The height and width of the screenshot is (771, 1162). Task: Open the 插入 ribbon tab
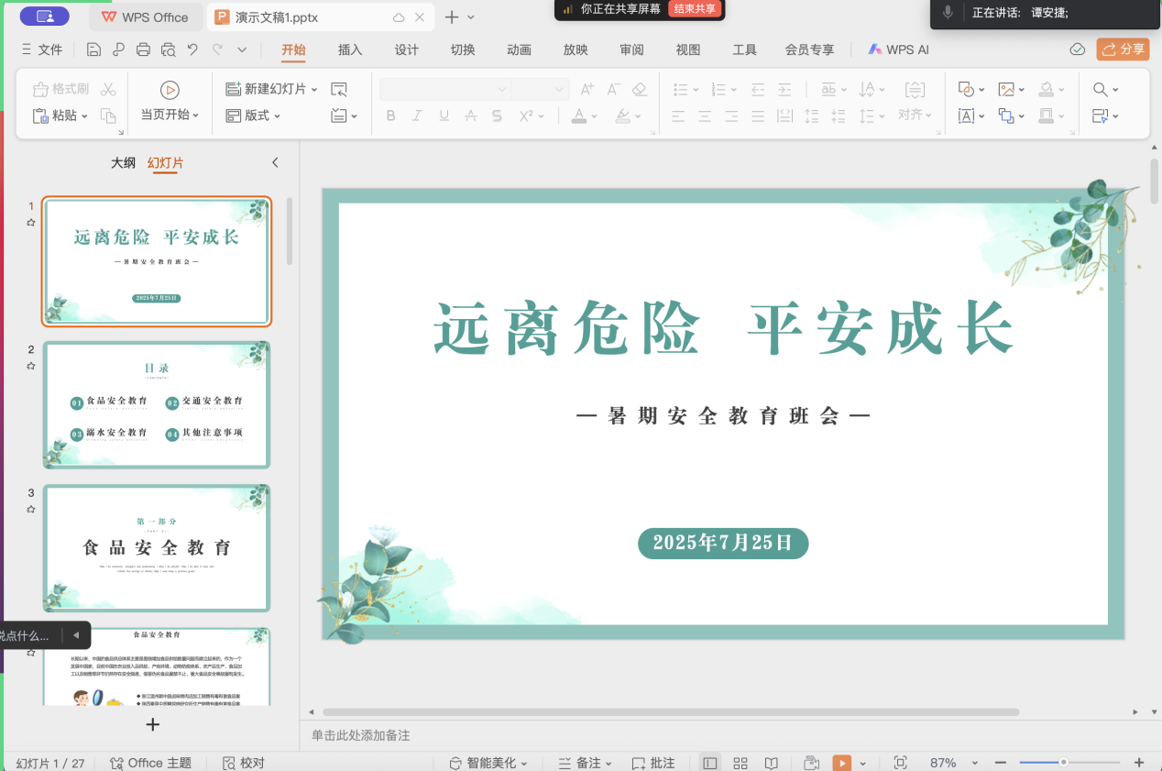tap(350, 50)
